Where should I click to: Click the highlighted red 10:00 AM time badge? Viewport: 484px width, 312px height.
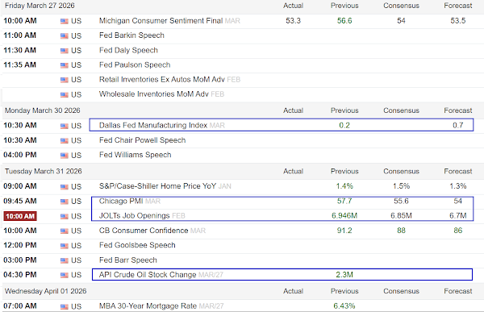pos(20,216)
